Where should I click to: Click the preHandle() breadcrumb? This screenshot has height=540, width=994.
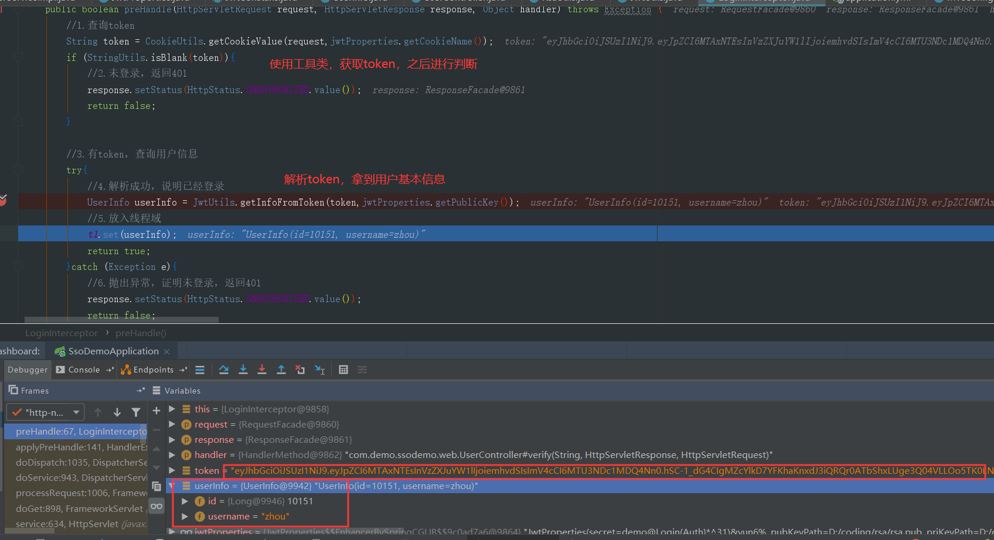(x=141, y=333)
